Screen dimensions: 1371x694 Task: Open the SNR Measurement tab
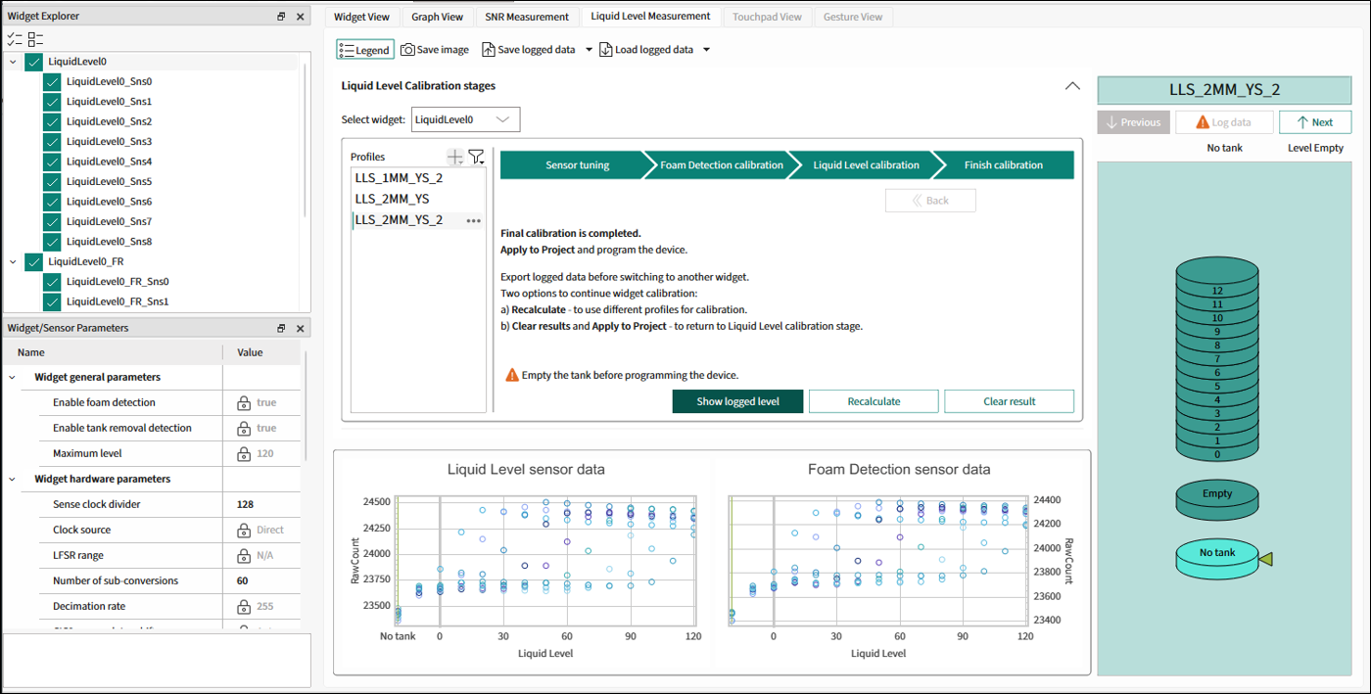[527, 17]
